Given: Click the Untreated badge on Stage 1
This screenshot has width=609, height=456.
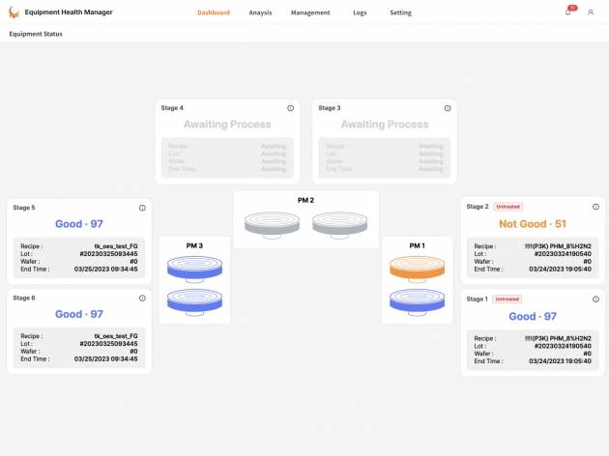Looking at the screenshot, I should (x=507, y=299).
